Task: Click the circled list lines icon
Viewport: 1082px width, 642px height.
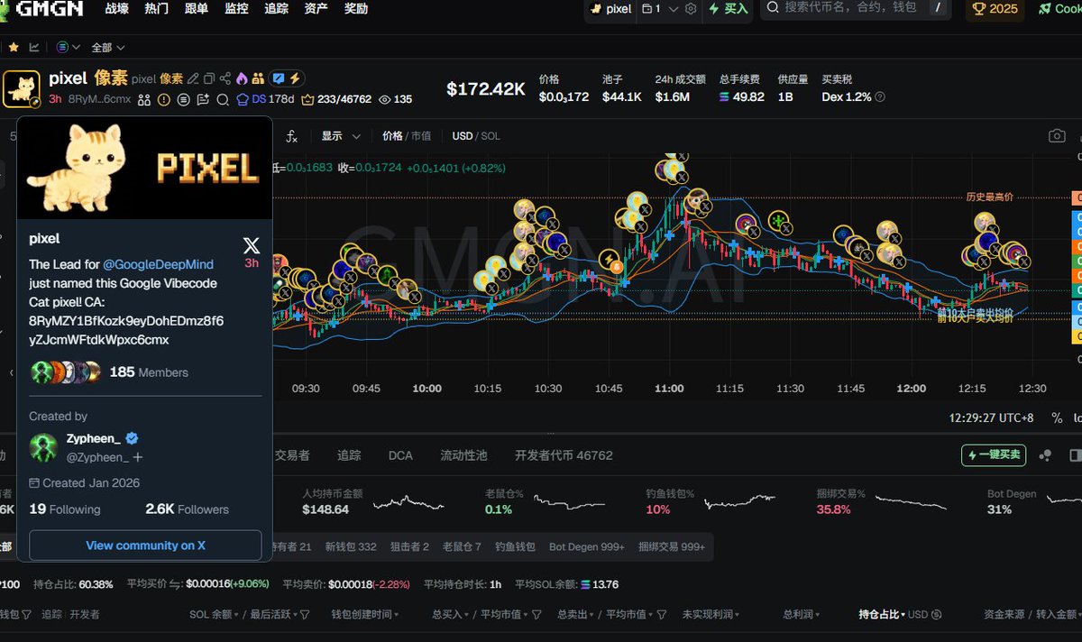Action: pos(184,99)
